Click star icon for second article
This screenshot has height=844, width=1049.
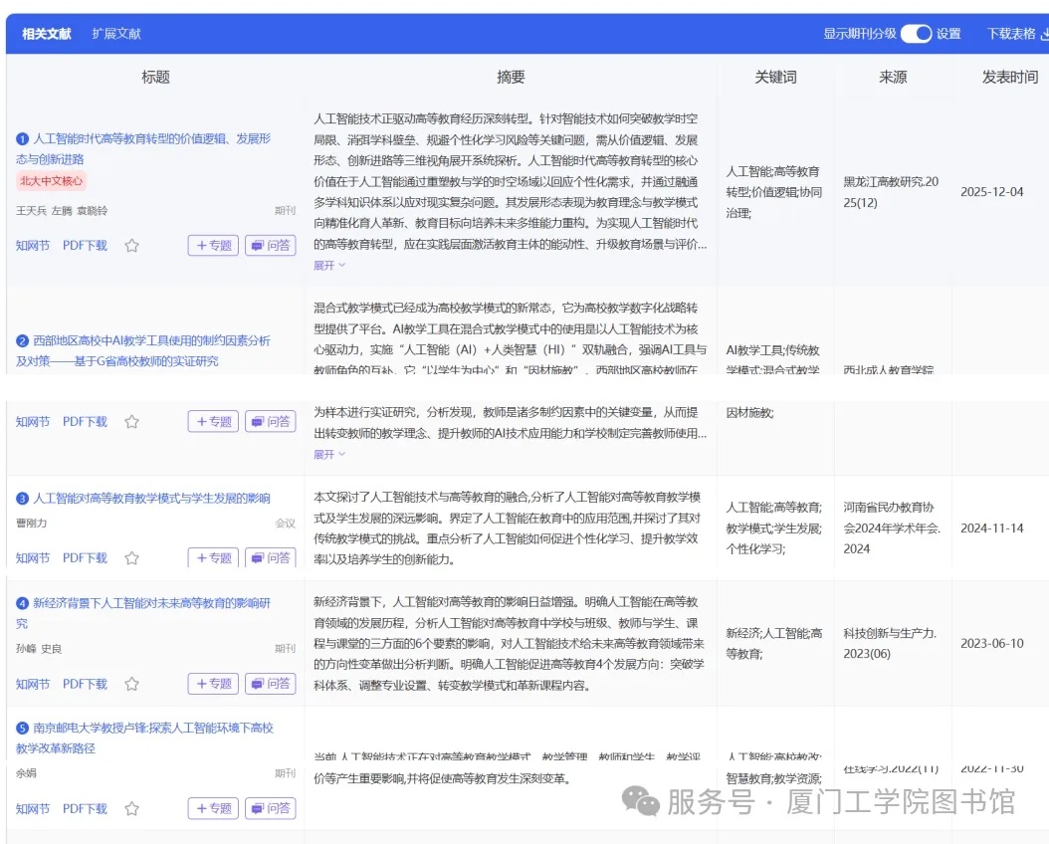pos(131,422)
